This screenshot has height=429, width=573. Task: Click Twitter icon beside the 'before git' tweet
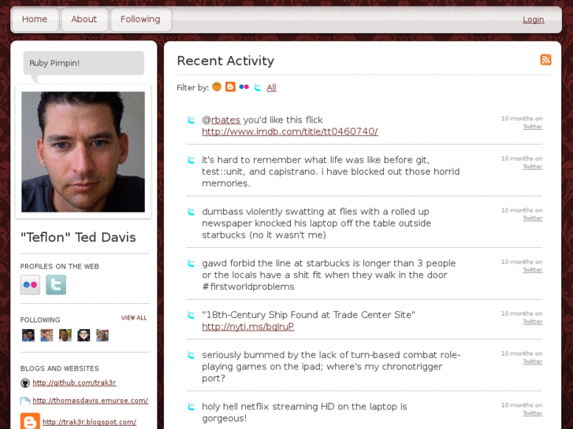coord(191,160)
